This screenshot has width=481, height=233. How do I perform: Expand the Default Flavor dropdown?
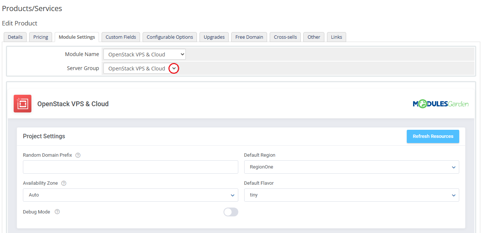point(351,195)
